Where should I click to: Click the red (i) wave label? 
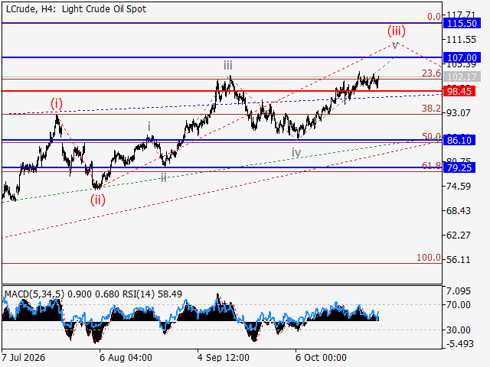pyautogui.click(x=57, y=104)
